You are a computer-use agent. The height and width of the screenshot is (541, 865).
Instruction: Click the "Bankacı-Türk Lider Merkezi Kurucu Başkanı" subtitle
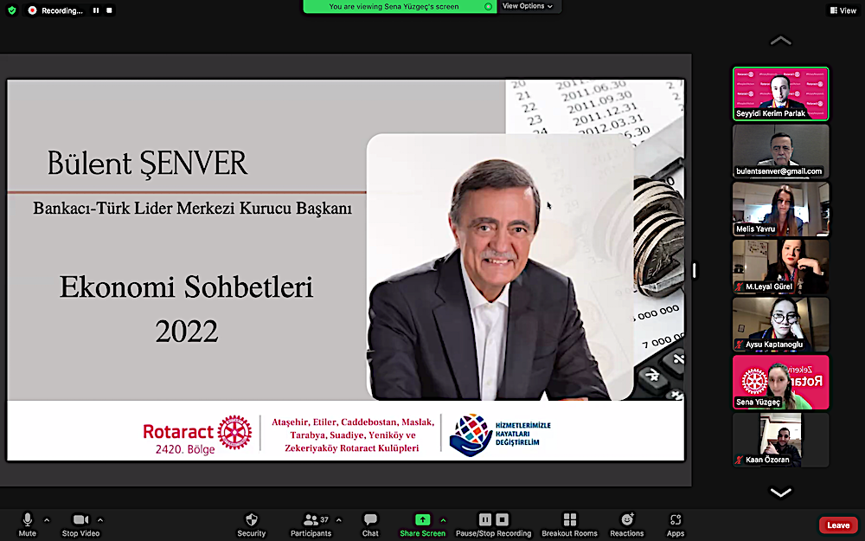point(193,208)
